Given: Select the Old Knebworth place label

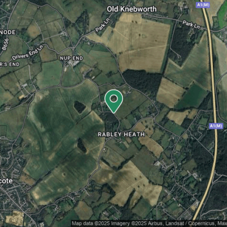Looking at the screenshot, I should 132,9.
